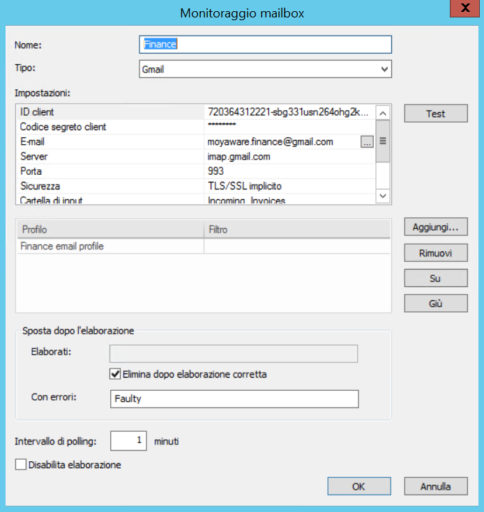Click the Con errori field containing Faulty
Image resolution: width=484 pixels, height=512 pixels.
pos(234,398)
